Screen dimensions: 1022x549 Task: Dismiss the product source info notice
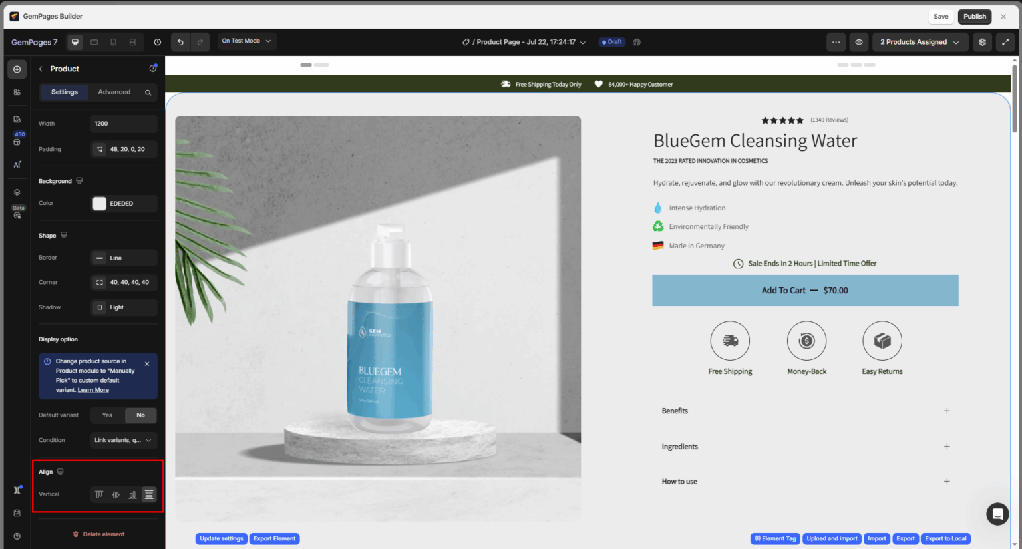tap(147, 364)
